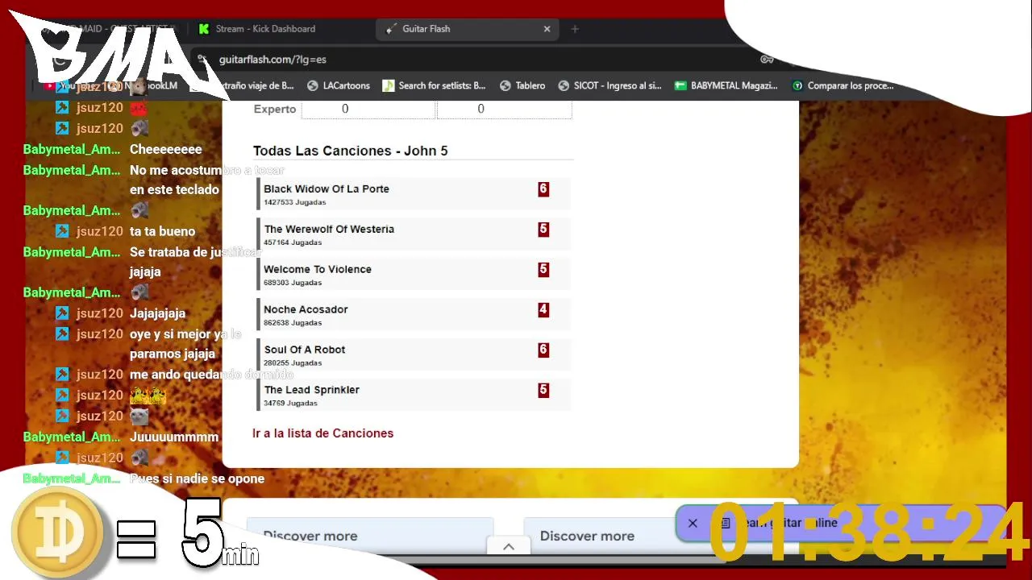Select the song Soul Of A Robot
1032x580 pixels.
click(414, 354)
